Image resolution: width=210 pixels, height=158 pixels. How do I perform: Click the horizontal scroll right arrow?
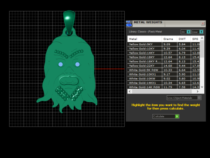197,91
